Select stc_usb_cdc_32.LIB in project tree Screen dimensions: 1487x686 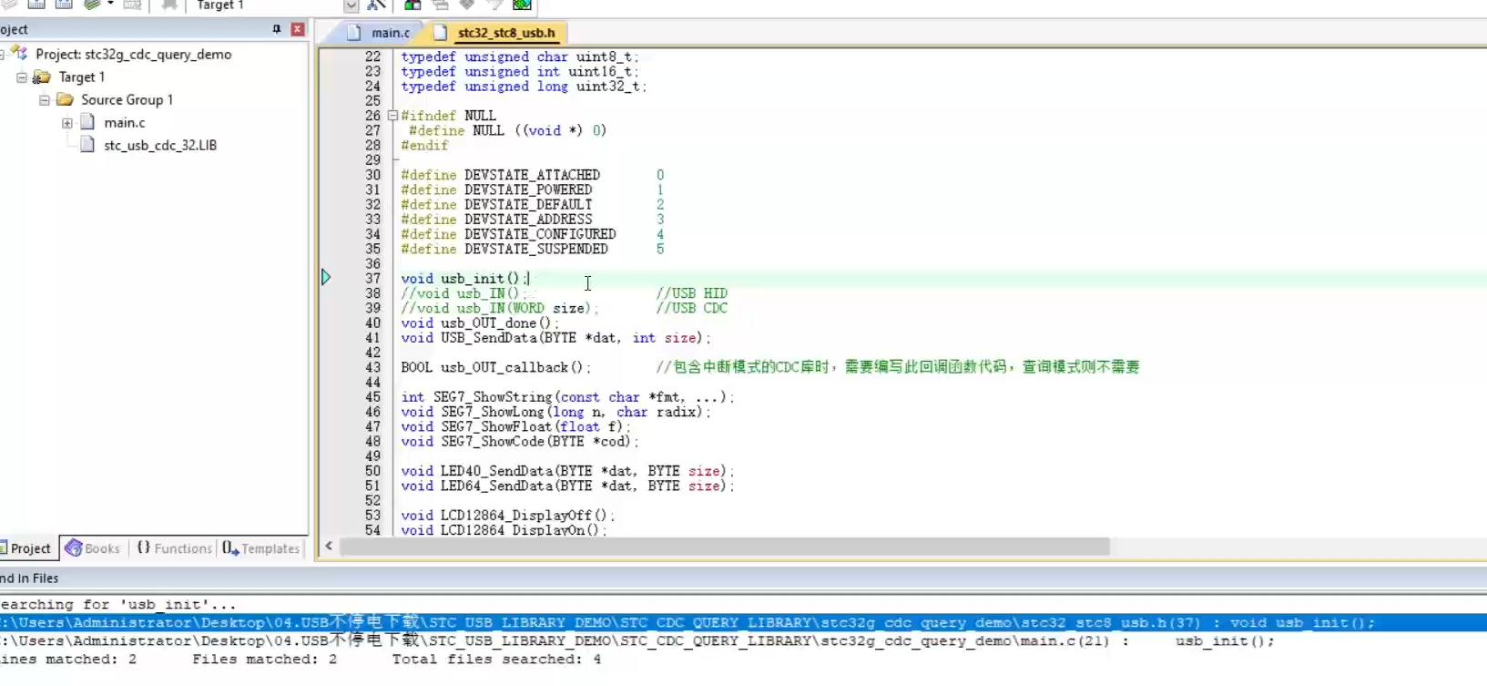(160, 145)
